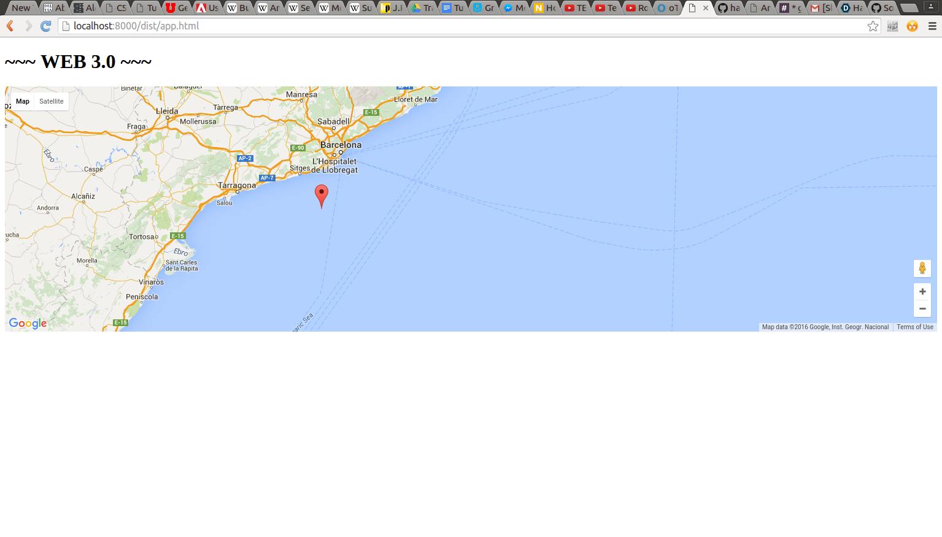Viewport: 942px width, 537px height.
Task: Click the AP-2 highway shield
Action: [x=245, y=158]
